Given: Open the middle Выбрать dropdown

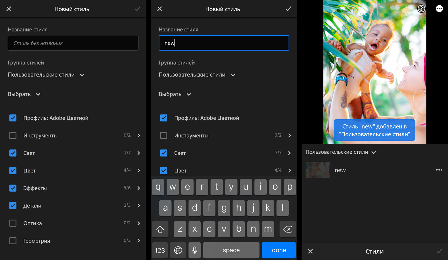Looking at the screenshot, I should tap(175, 94).
